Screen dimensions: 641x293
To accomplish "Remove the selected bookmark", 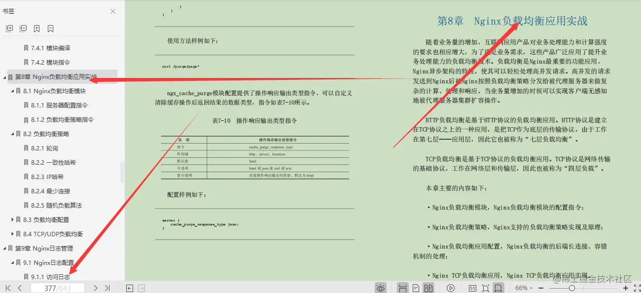I will pyautogui.click(x=50, y=28).
